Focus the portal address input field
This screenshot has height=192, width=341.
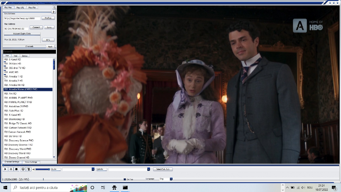(x=22, y=18)
